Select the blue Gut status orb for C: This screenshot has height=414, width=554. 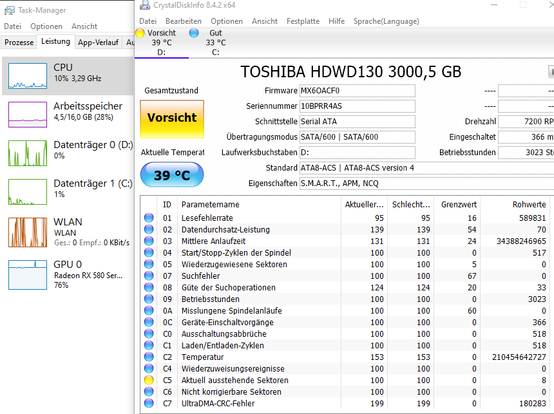(x=194, y=33)
